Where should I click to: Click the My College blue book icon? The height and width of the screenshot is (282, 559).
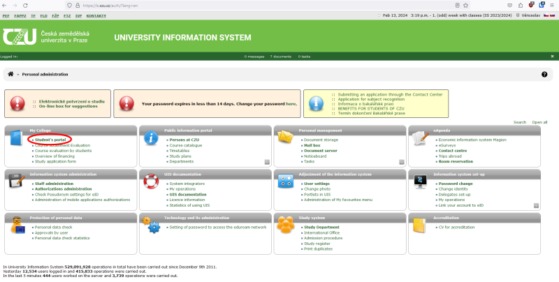[17, 140]
